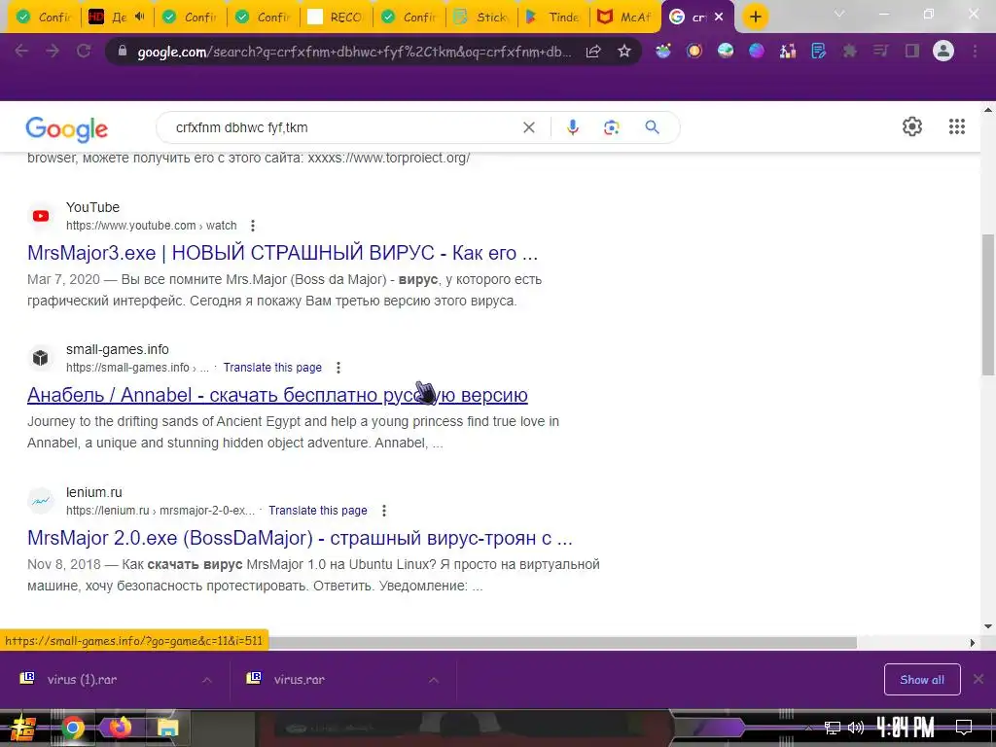Close the active Google search tab
Screen dimensions: 996x747
tap(719, 18)
